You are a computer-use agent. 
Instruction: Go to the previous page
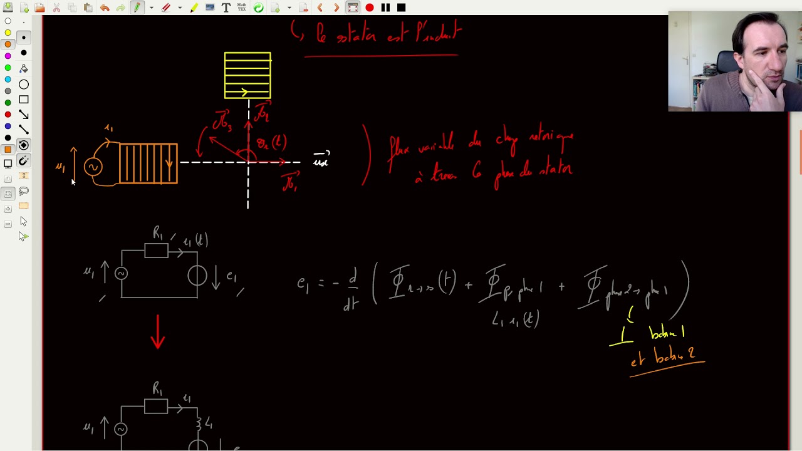(x=320, y=8)
